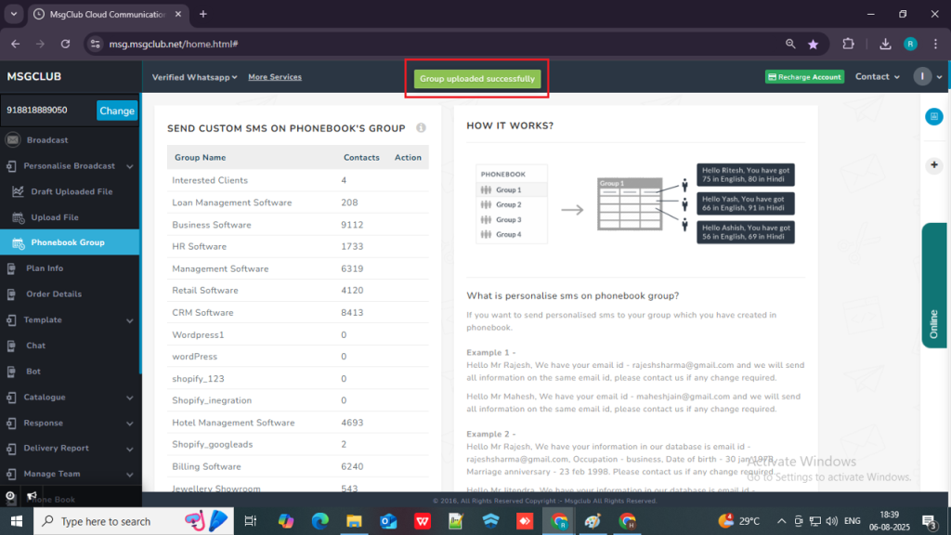Click the Recharge Account button

(803, 77)
